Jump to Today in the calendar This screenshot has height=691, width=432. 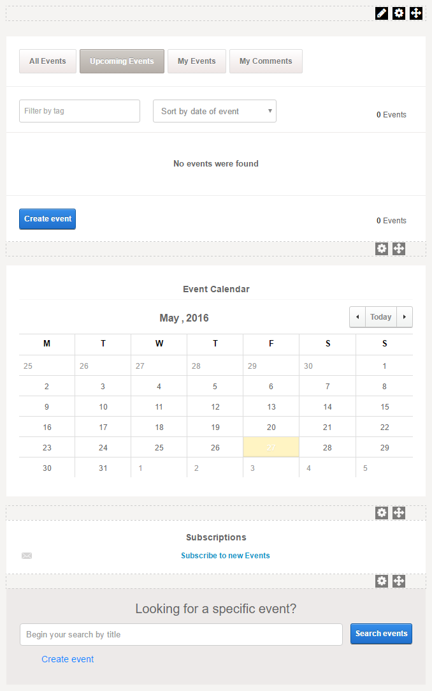(381, 317)
